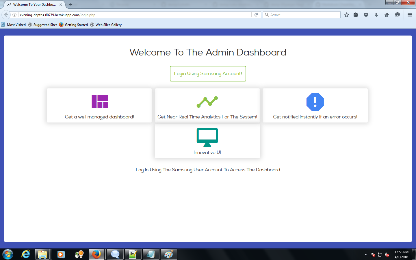
Task: Open the Firefox hamburger menu
Action: tap(410, 15)
